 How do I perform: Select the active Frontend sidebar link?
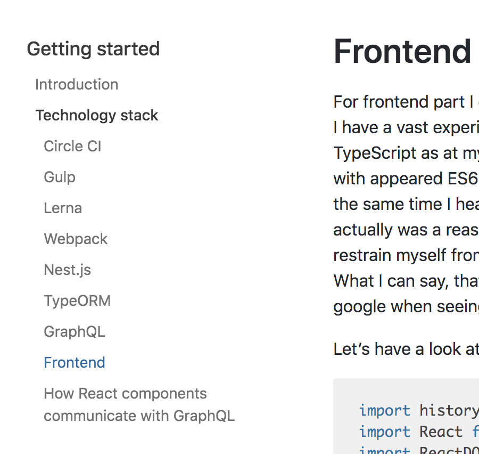pyautogui.click(x=75, y=362)
